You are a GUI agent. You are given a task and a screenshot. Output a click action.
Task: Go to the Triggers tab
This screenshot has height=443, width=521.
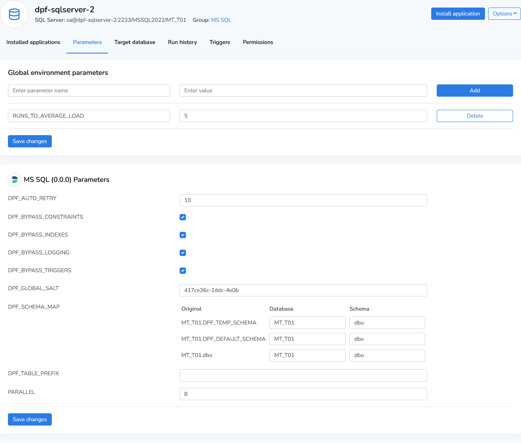pos(220,42)
